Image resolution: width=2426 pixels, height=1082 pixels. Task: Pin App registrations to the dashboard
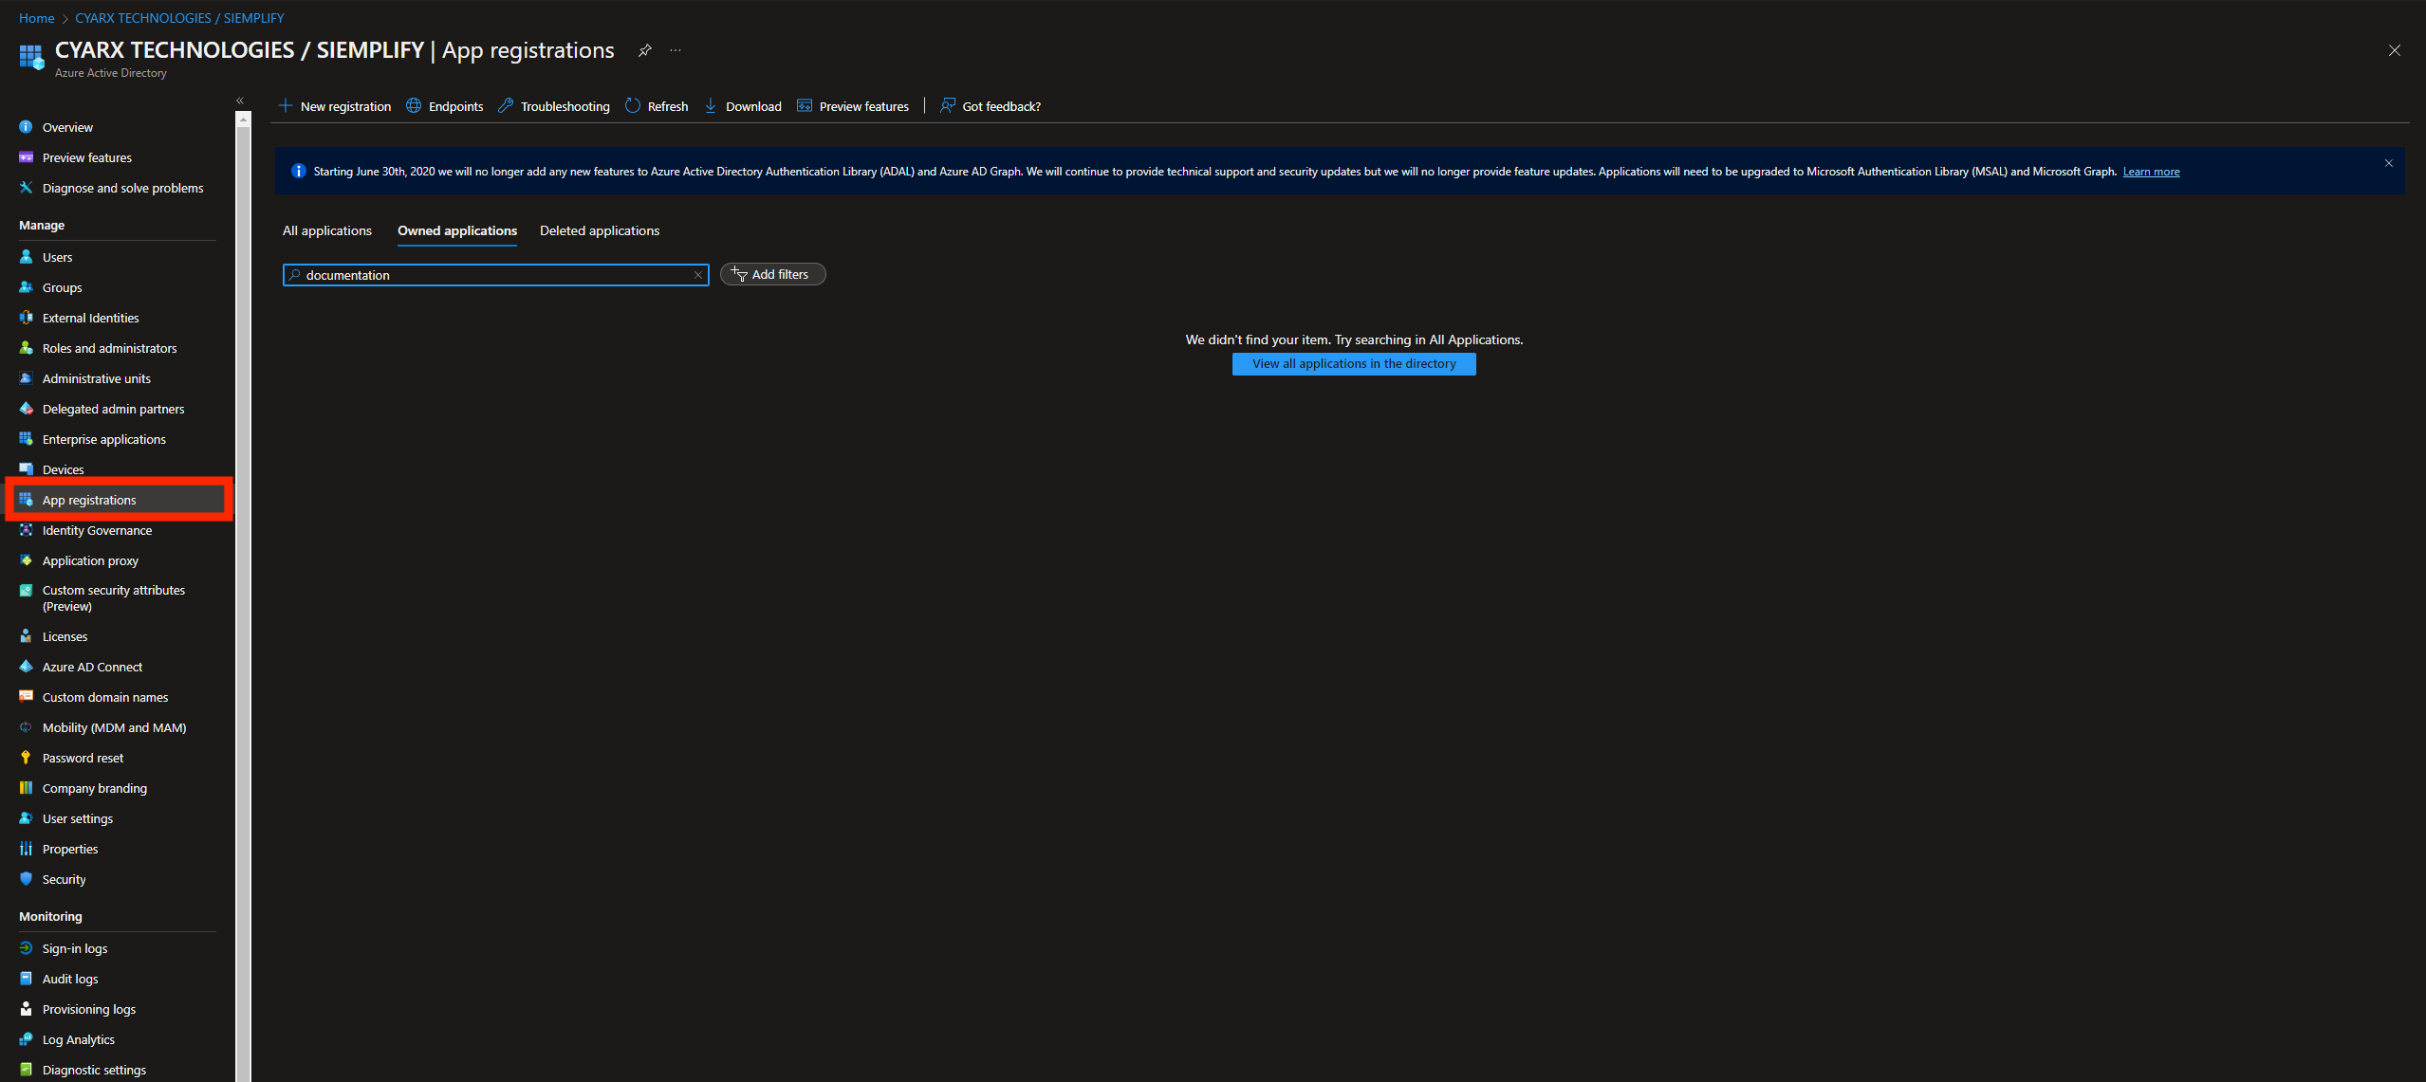(644, 50)
